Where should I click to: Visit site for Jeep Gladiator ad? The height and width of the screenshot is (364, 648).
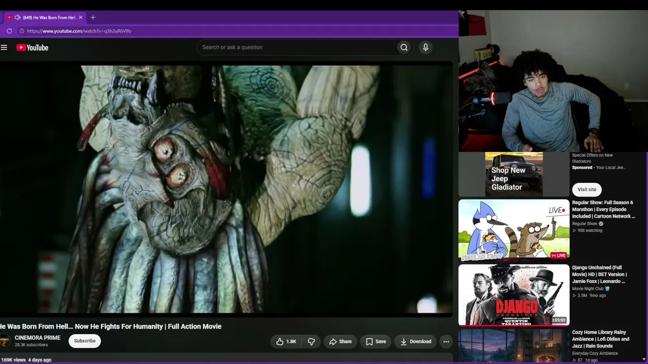(x=587, y=190)
